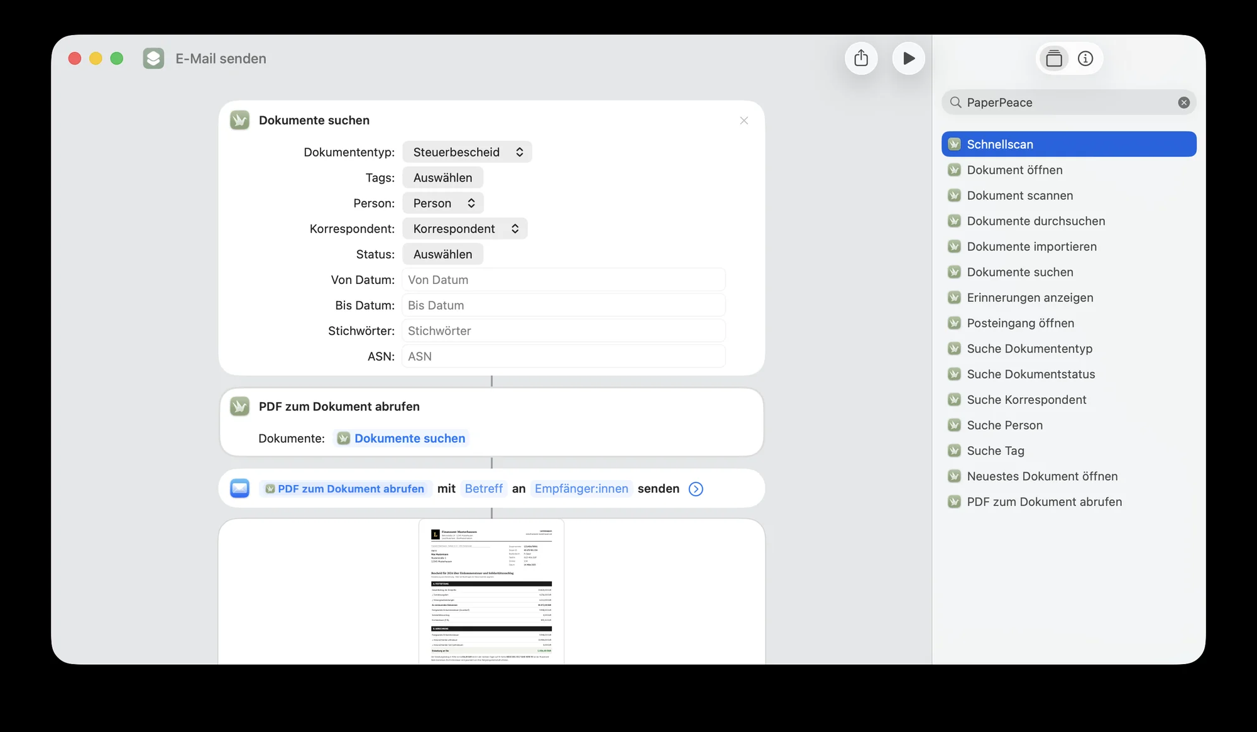Image resolution: width=1257 pixels, height=732 pixels.
Task: Click the Dokumente suchen card app icon
Action: click(239, 120)
